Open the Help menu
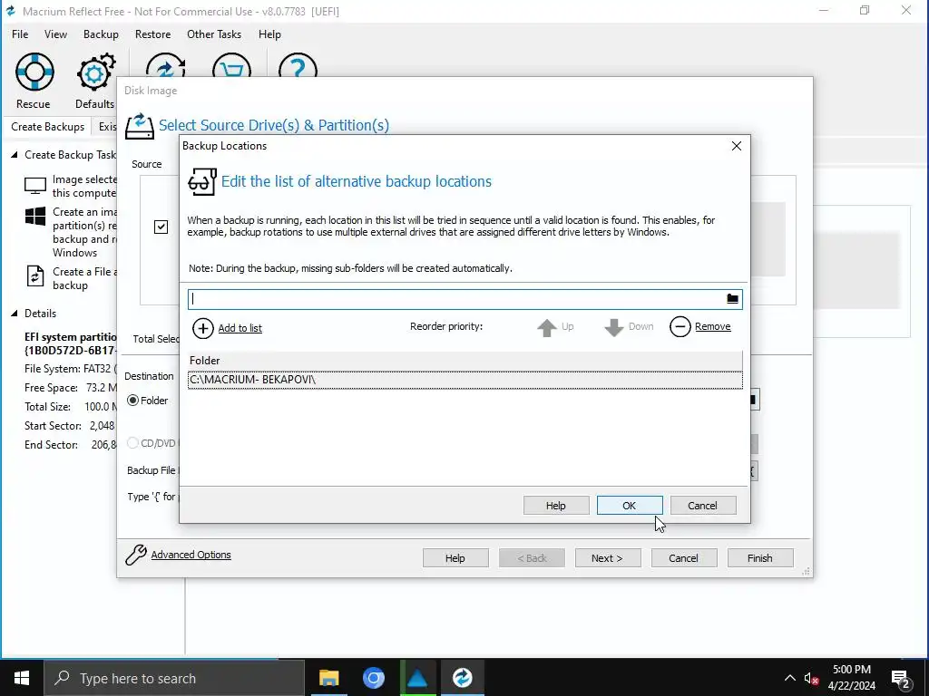The height and width of the screenshot is (696, 929). point(269,34)
